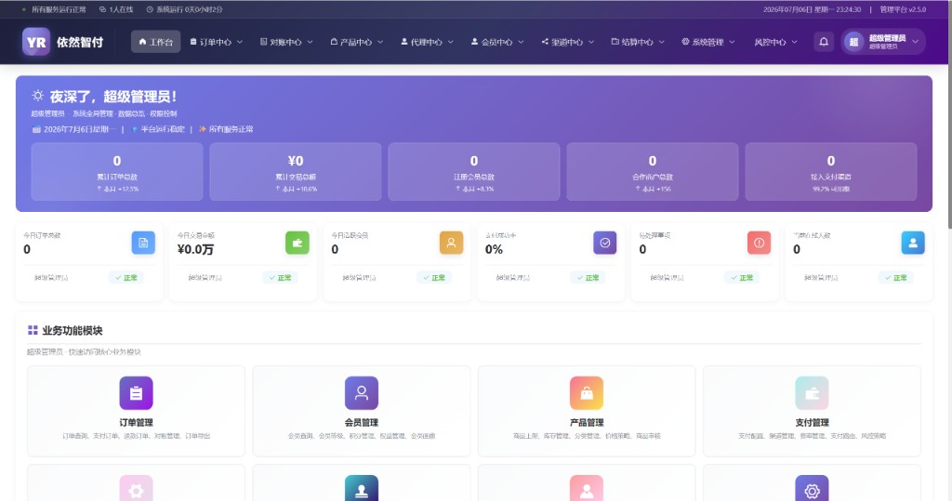Viewport: 952px width, 501px height.
Task: Click the ¥0 累计交易总额 card
Action: coord(296,172)
